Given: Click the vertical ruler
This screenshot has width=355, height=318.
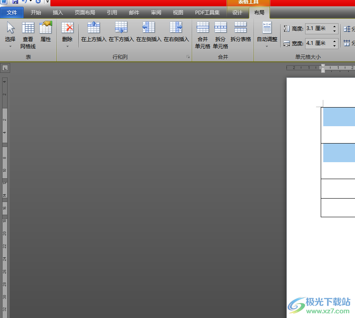Looking at the screenshot, I should [x=5, y=197].
